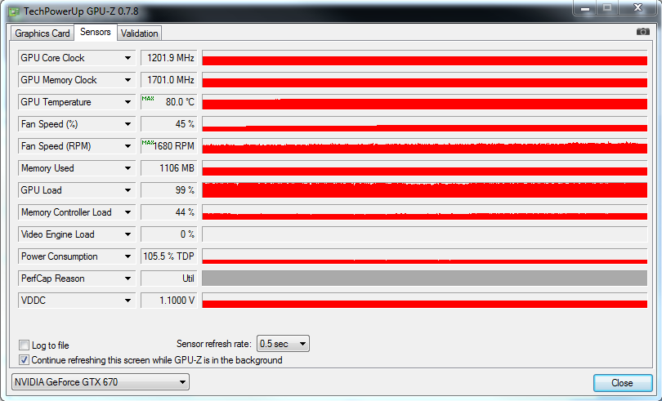Close the GPU-Z window via title bar X

(638, 8)
